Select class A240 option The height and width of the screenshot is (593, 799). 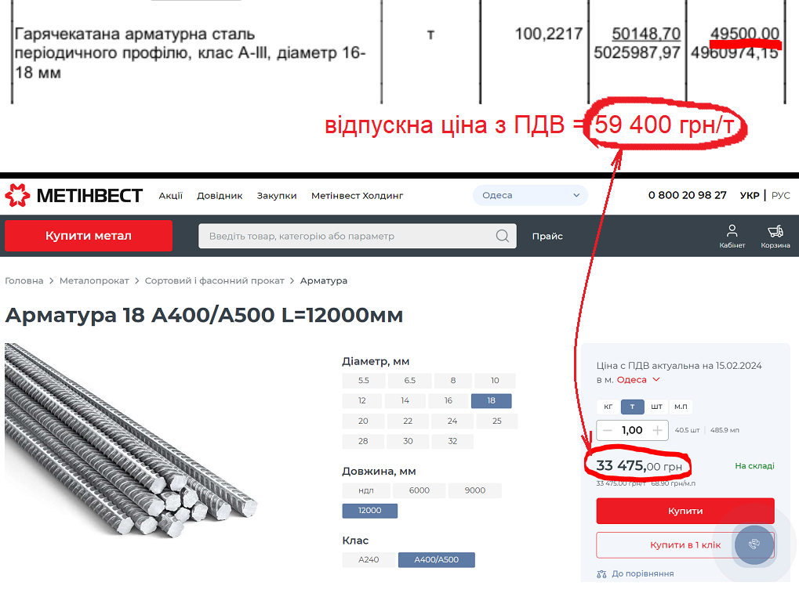(x=369, y=559)
